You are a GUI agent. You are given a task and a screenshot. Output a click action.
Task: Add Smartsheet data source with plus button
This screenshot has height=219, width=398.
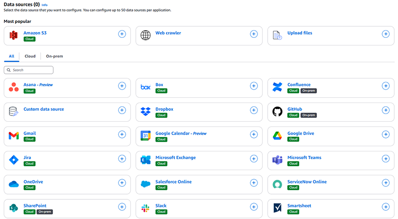pos(386,207)
